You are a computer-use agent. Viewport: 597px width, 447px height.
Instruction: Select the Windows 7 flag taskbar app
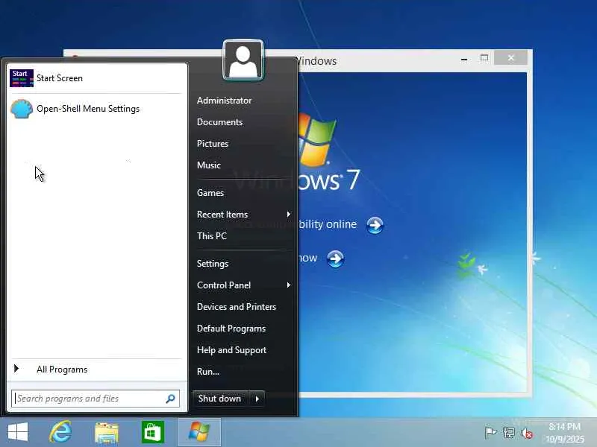pos(199,432)
